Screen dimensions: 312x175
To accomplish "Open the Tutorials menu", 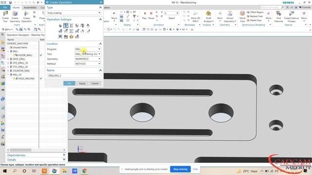I will coord(304,7).
